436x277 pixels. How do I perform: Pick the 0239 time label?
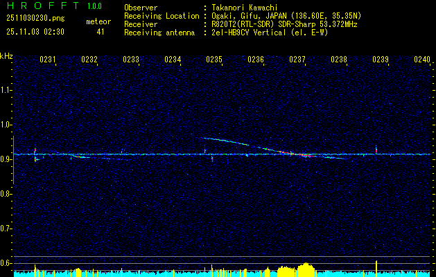tap(381, 60)
